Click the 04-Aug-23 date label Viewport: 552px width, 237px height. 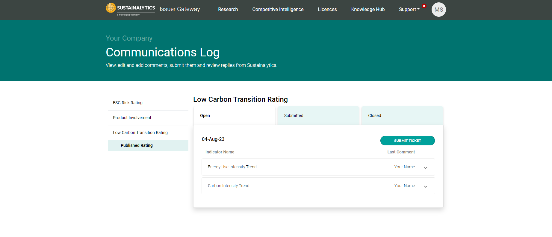[x=213, y=139]
